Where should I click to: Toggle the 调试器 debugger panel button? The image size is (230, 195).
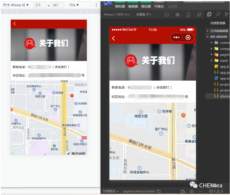tap(146, 5)
